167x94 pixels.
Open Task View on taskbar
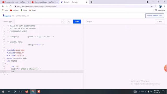click(x=20, y=92)
